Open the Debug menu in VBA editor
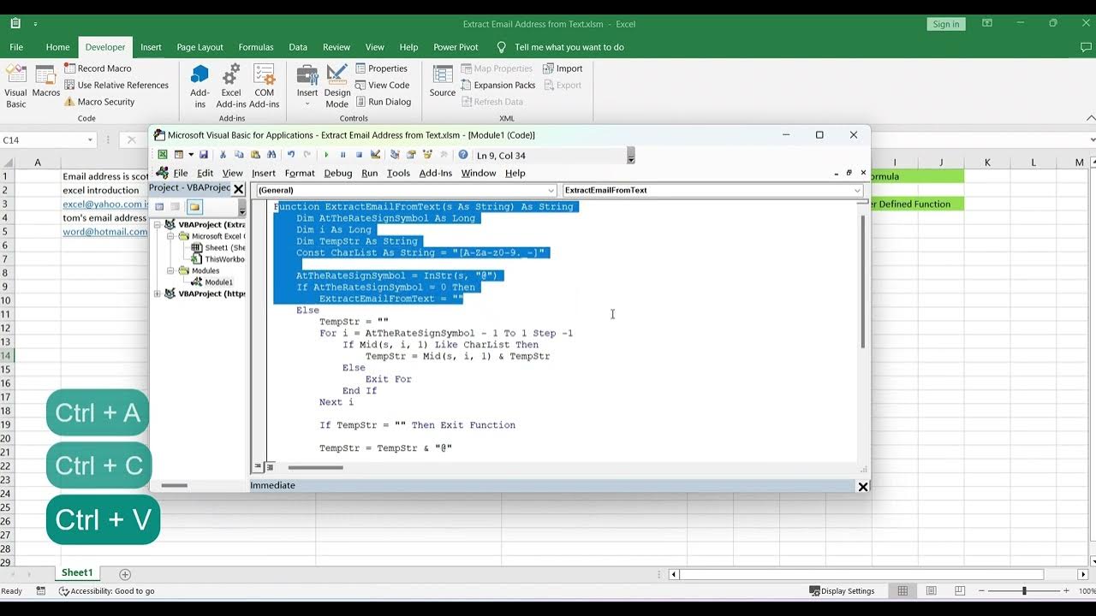This screenshot has width=1096, height=616. coord(338,173)
